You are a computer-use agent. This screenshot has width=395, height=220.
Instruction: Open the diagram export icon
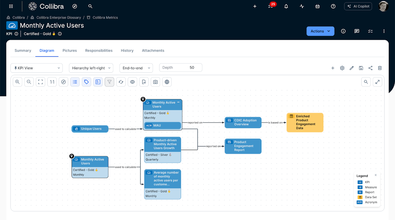144,82
